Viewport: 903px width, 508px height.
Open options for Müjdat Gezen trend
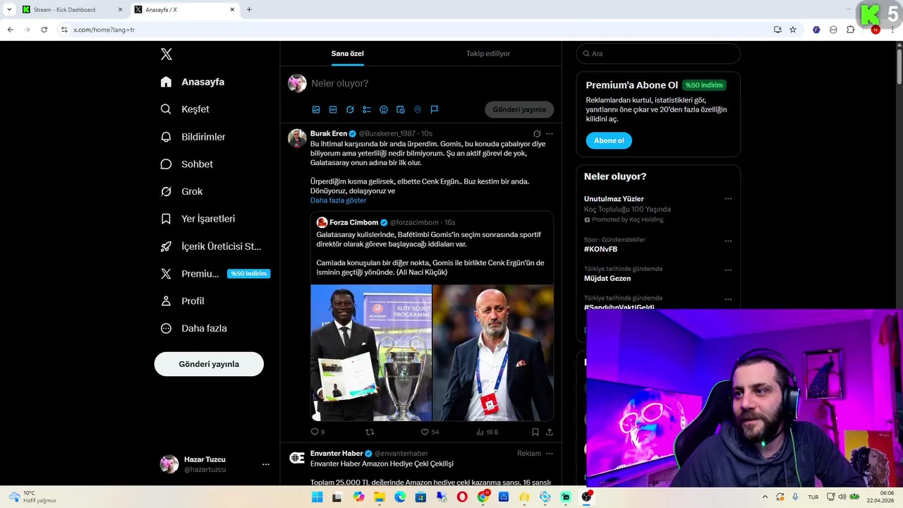[728, 270]
